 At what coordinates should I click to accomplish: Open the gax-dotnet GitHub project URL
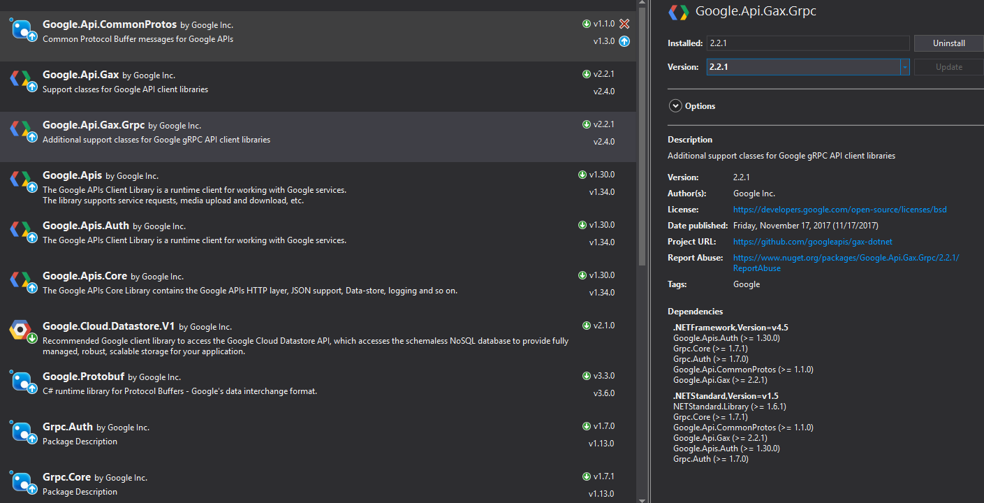[x=813, y=242]
